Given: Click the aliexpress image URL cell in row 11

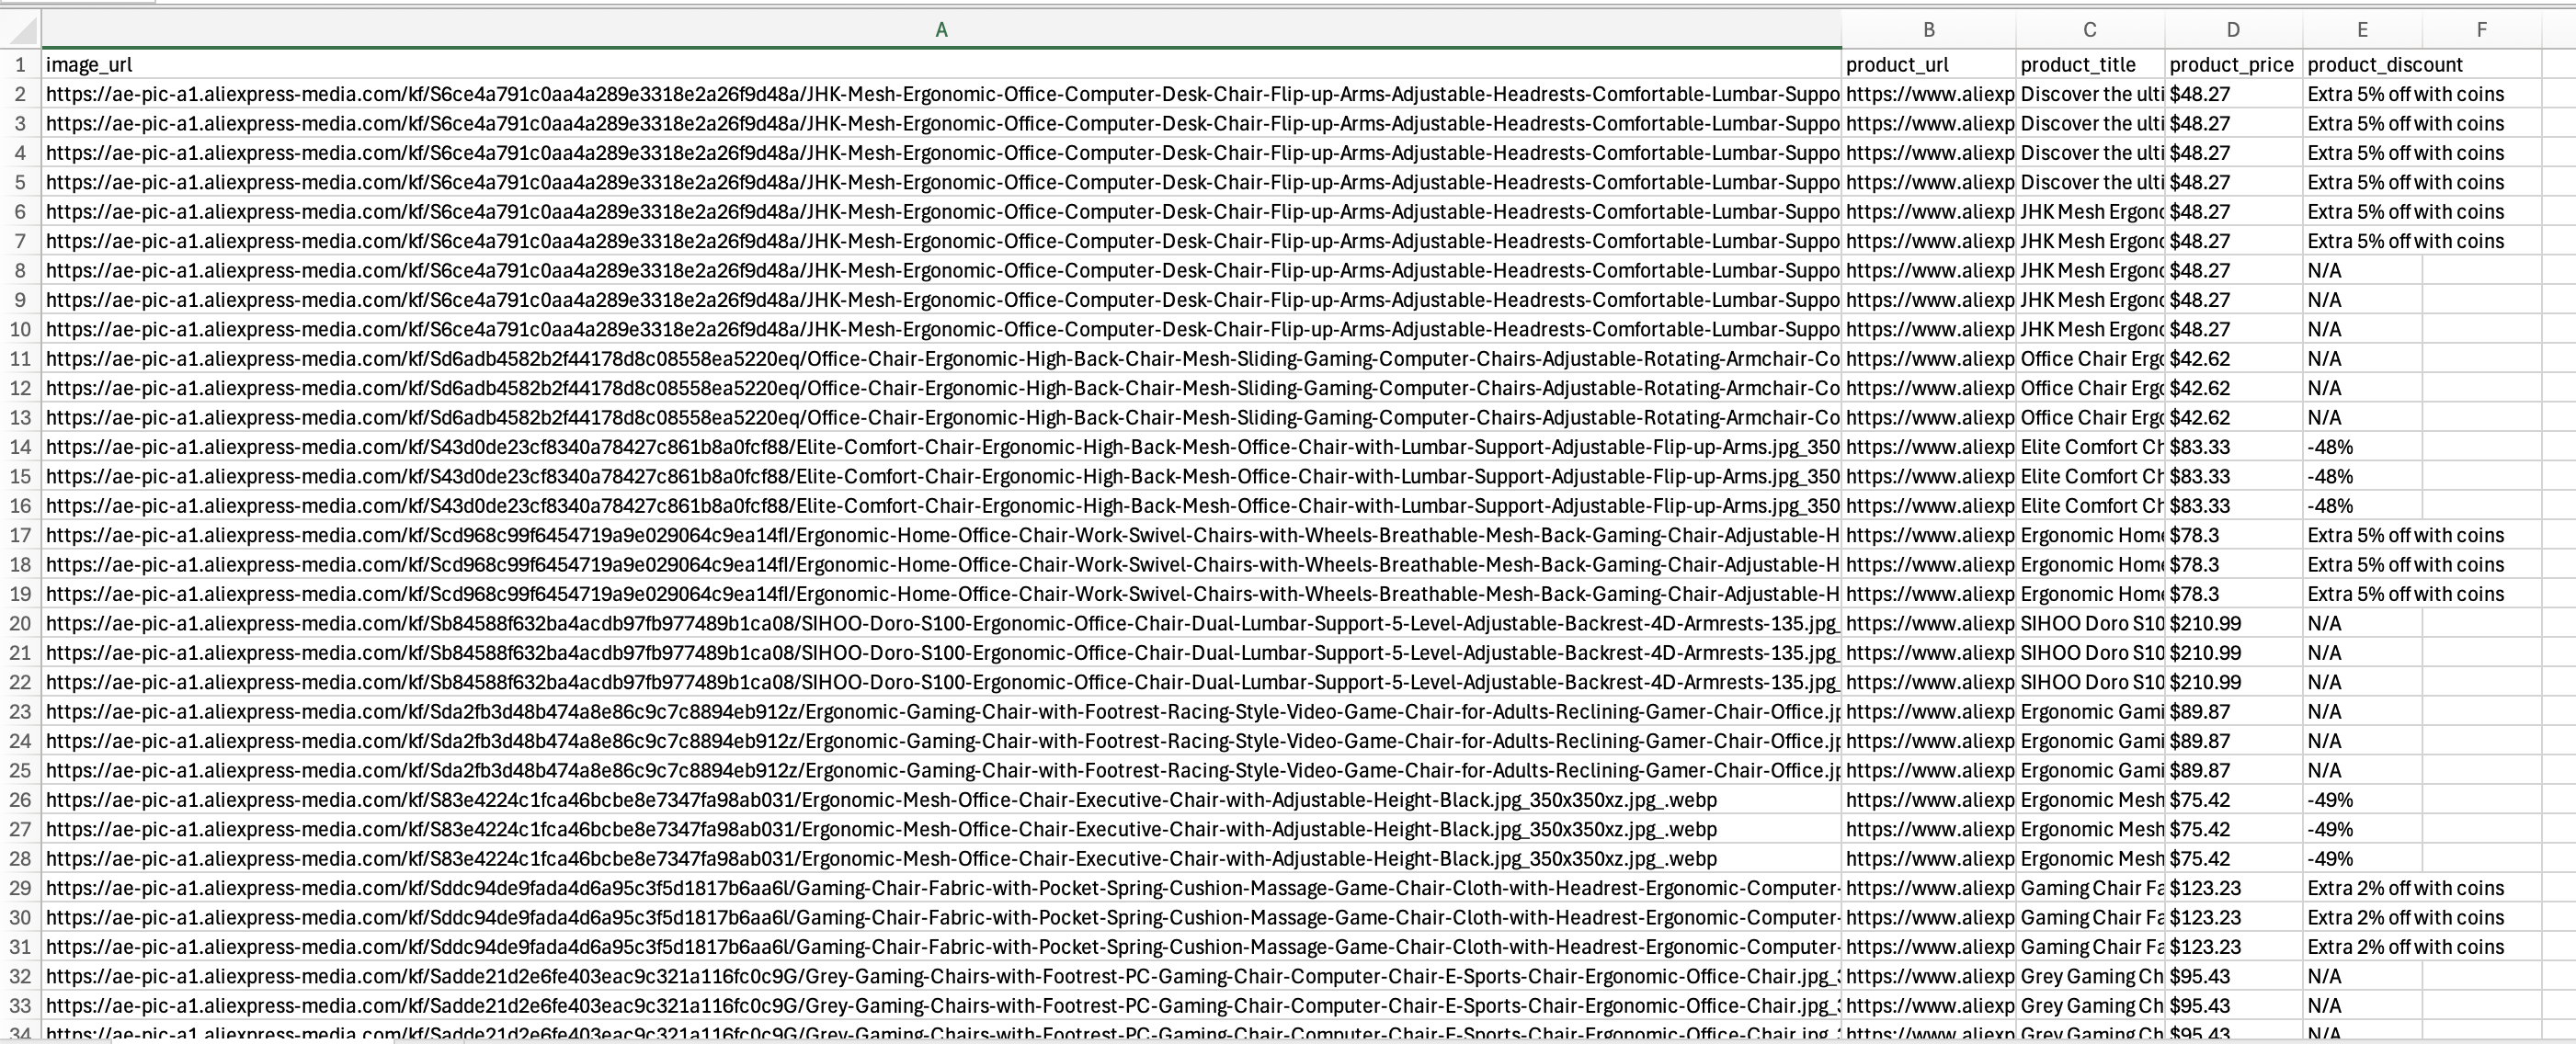Looking at the screenshot, I should pos(900,358).
